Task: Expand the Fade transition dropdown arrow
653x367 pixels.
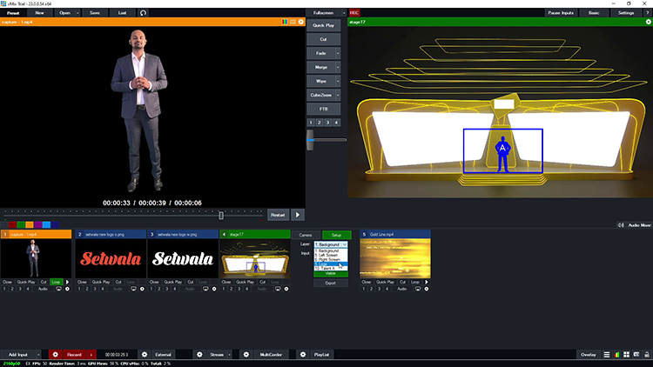Action: pyautogui.click(x=338, y=53)
